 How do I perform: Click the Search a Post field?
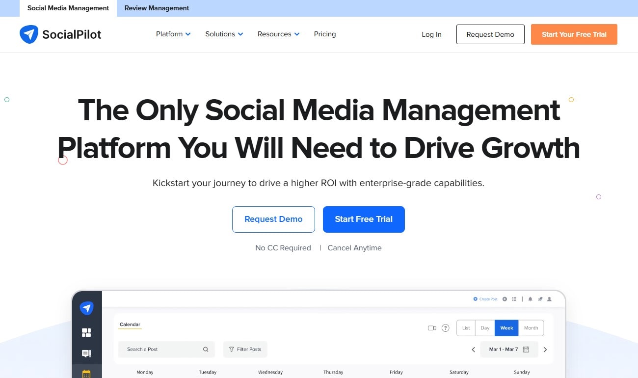[x=166, y=350]
